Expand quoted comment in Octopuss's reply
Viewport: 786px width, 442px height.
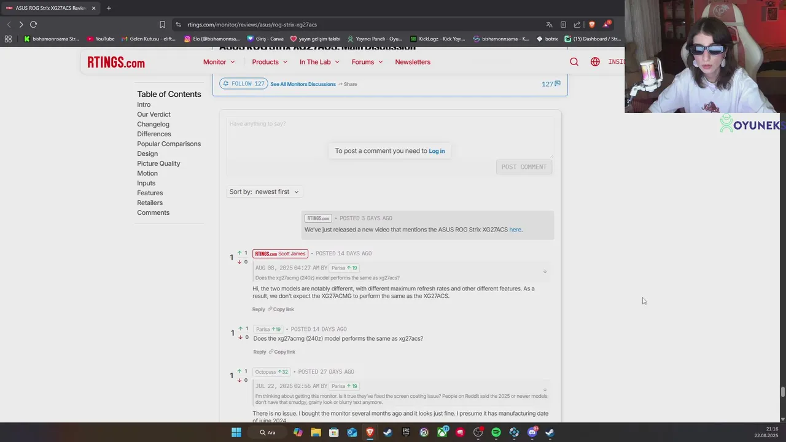tap(545, 390)
